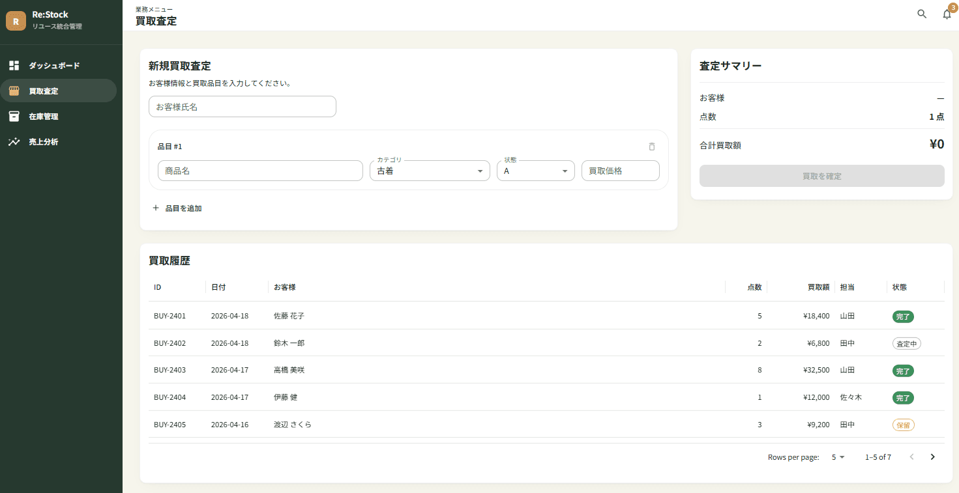Open notifications bell icon
This screenshot has height=493, width=959.
[x=947, y=14]
